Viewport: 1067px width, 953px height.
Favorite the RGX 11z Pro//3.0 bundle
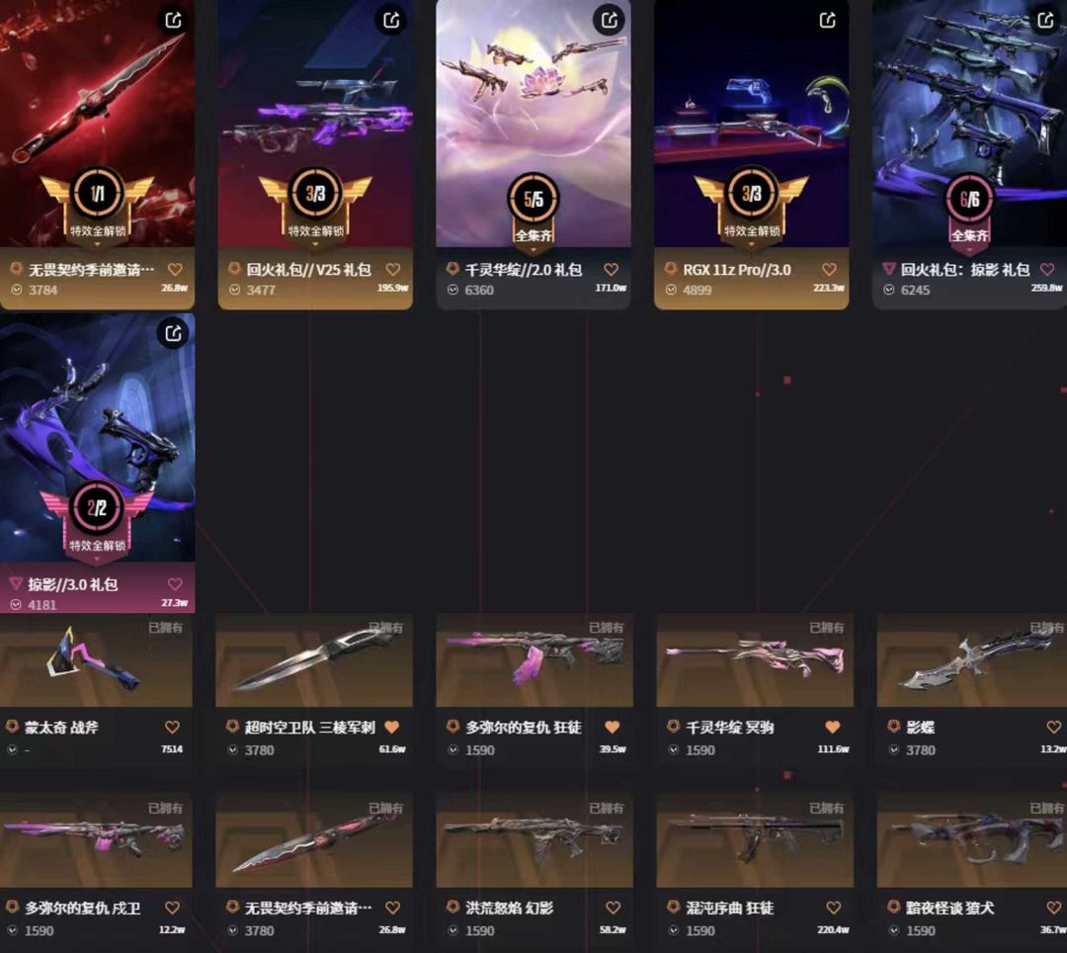830,270
